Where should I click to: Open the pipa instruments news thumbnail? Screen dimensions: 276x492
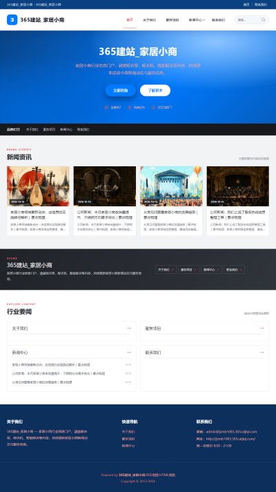38,186
